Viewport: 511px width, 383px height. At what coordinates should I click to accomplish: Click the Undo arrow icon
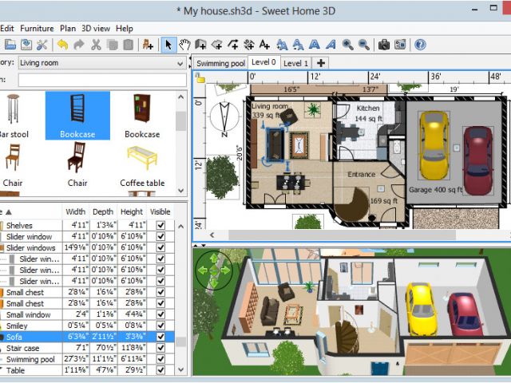(x=62, y=45)
